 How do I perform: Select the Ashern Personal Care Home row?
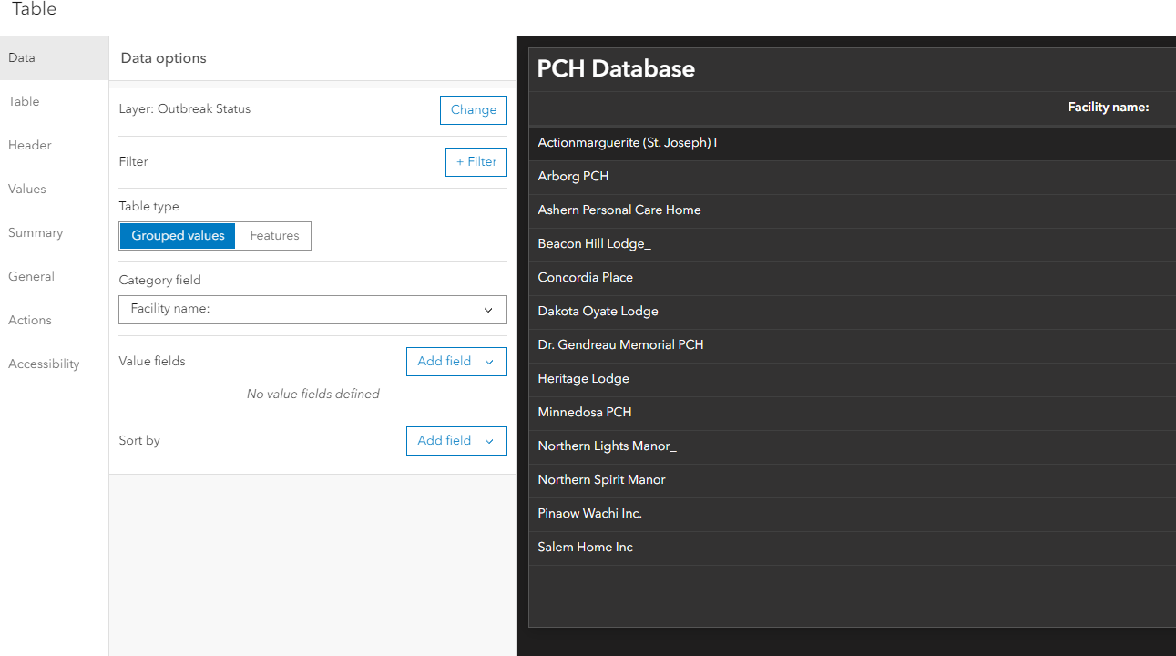[x=852, y=210]
